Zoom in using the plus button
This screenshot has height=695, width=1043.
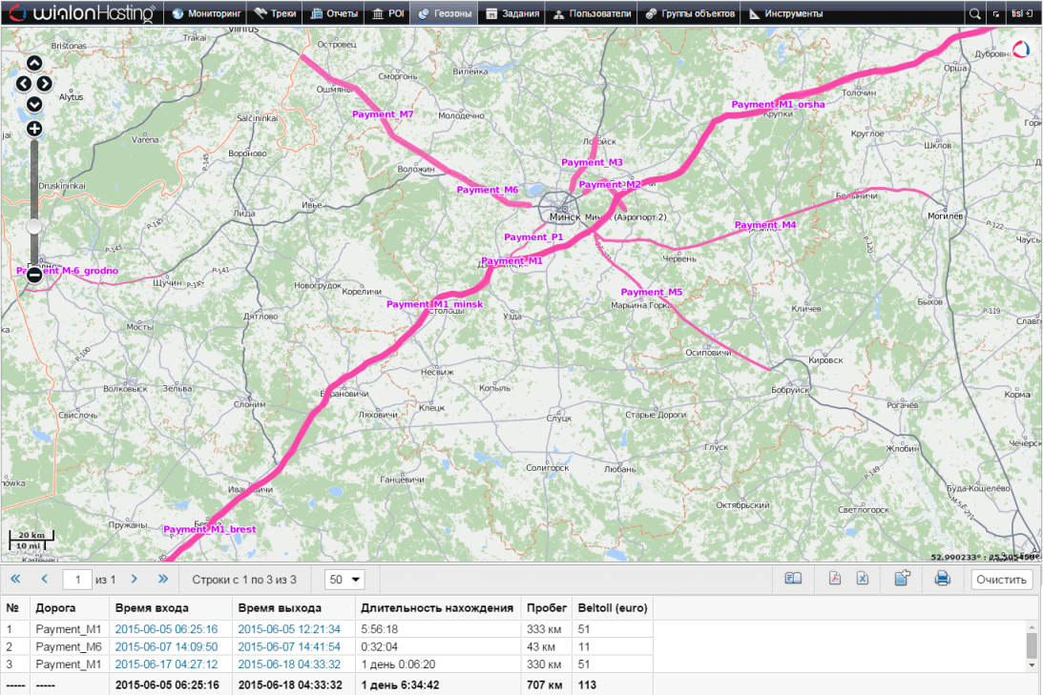coord(34,129)
